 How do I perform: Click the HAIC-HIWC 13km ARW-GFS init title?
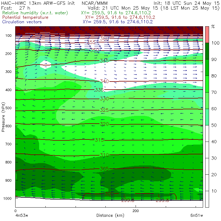pyautogui.click(x=38, y=3)
